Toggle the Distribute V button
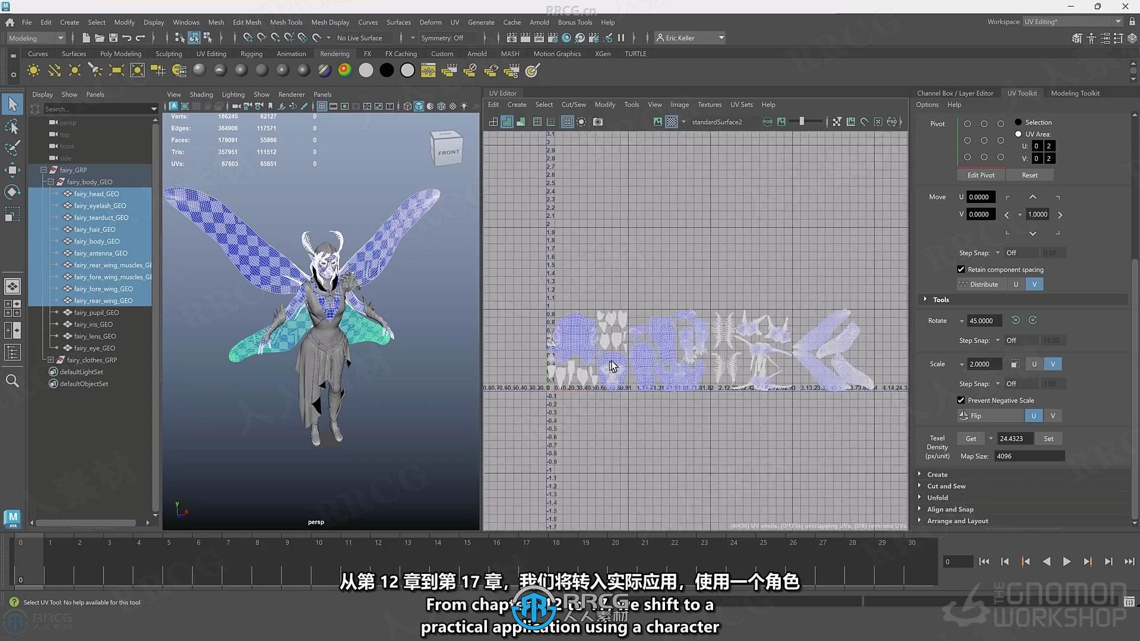 coord(1034,284)
